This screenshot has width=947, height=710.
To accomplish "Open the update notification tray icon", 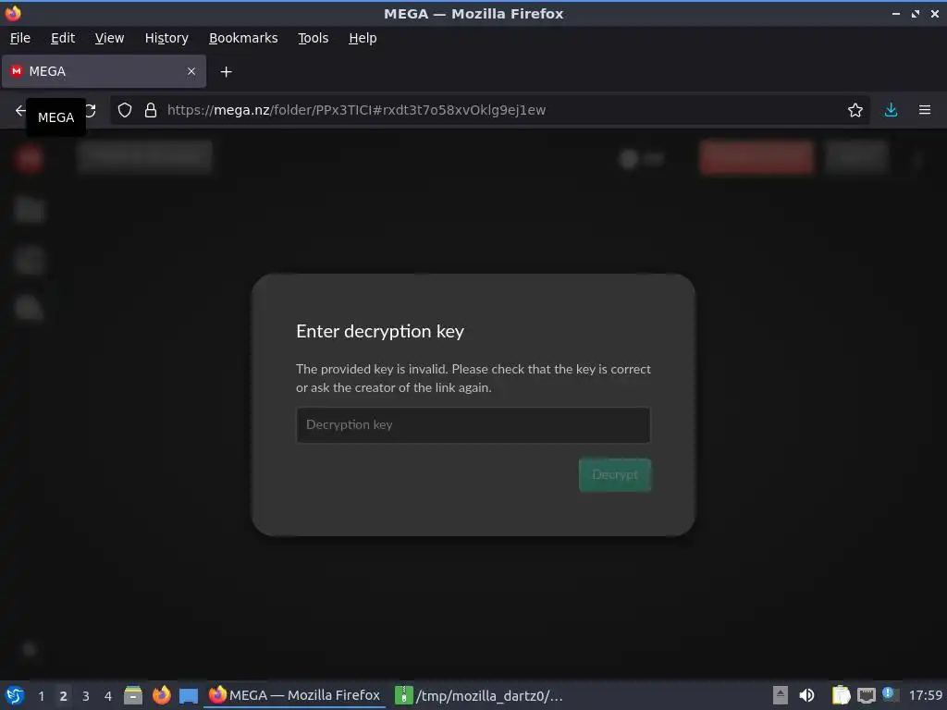I will tap(889, 694).
